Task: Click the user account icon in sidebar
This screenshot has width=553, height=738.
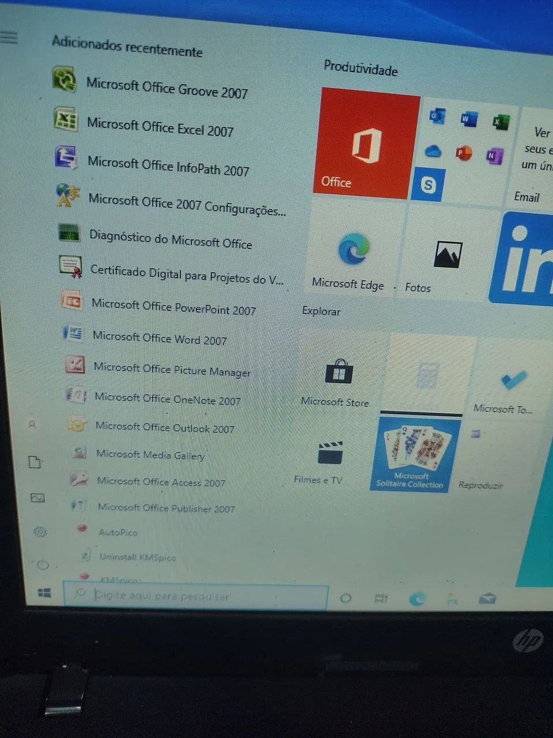Action: 32,424
